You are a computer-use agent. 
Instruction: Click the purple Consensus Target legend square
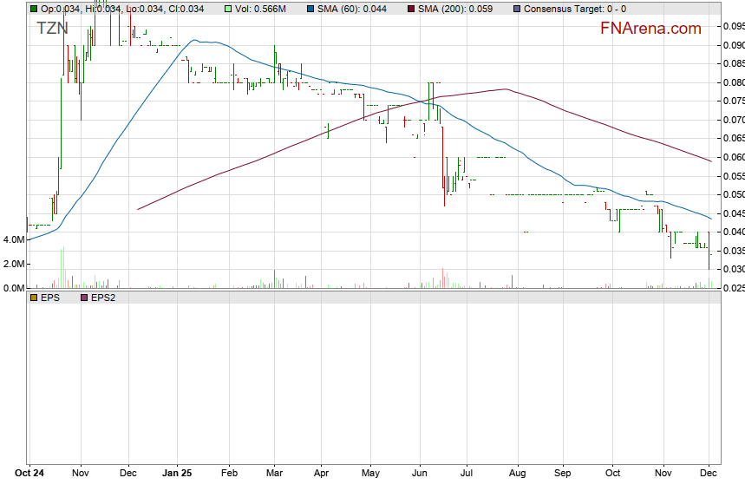(x=517, y=9)
